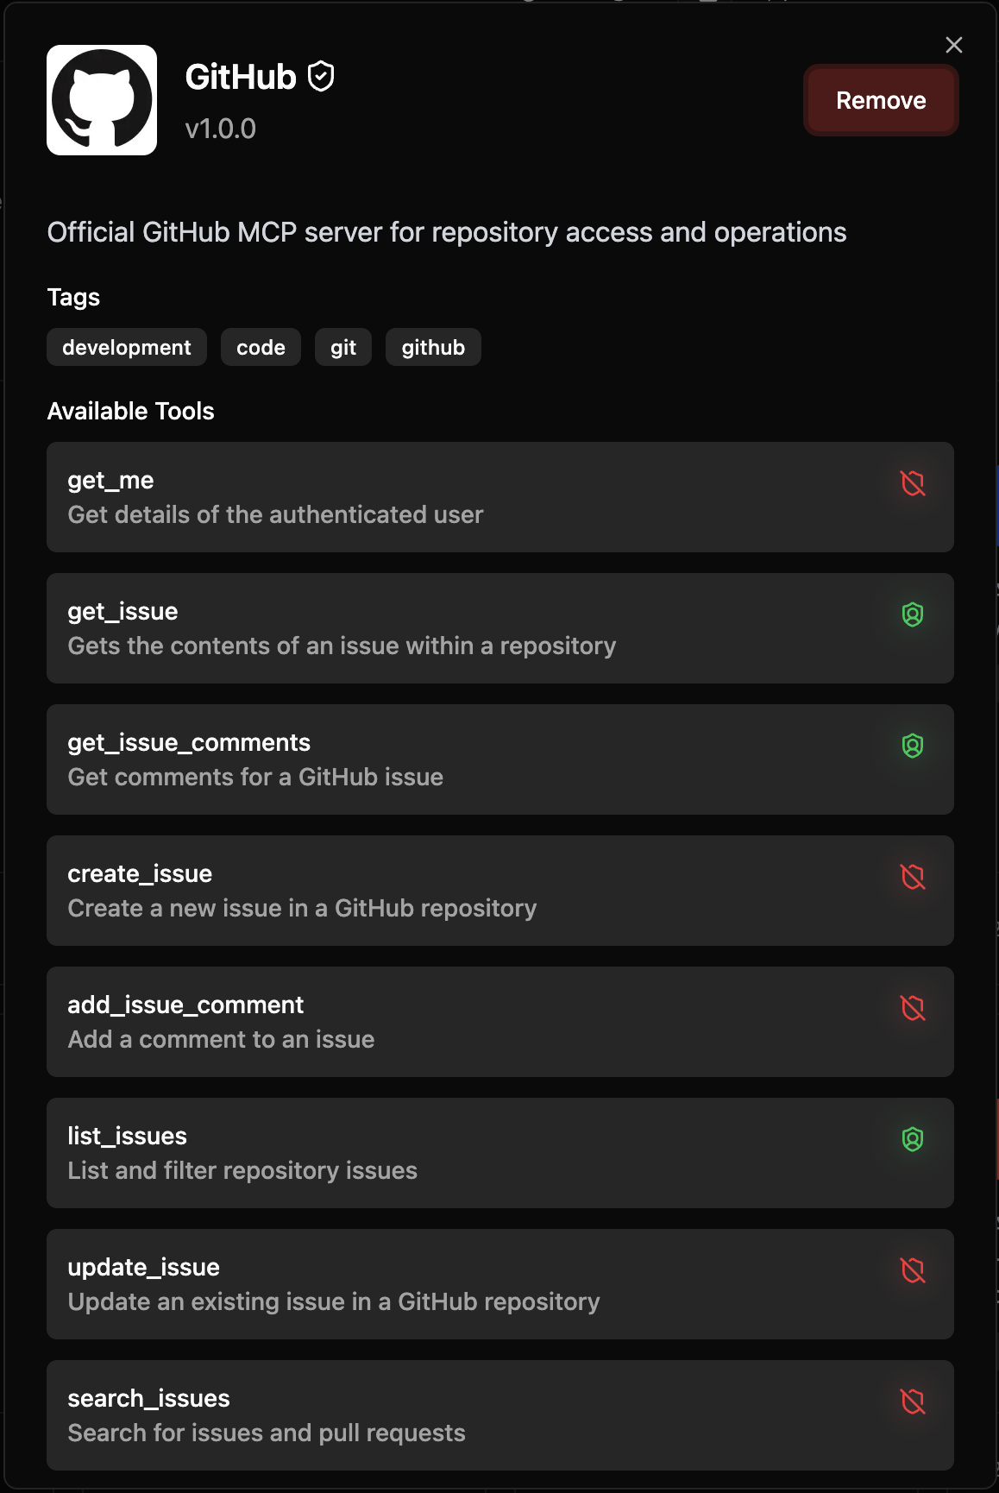Open the create_issue tool entry
This screenshot has width=999, height=1493.
(500, 891)
